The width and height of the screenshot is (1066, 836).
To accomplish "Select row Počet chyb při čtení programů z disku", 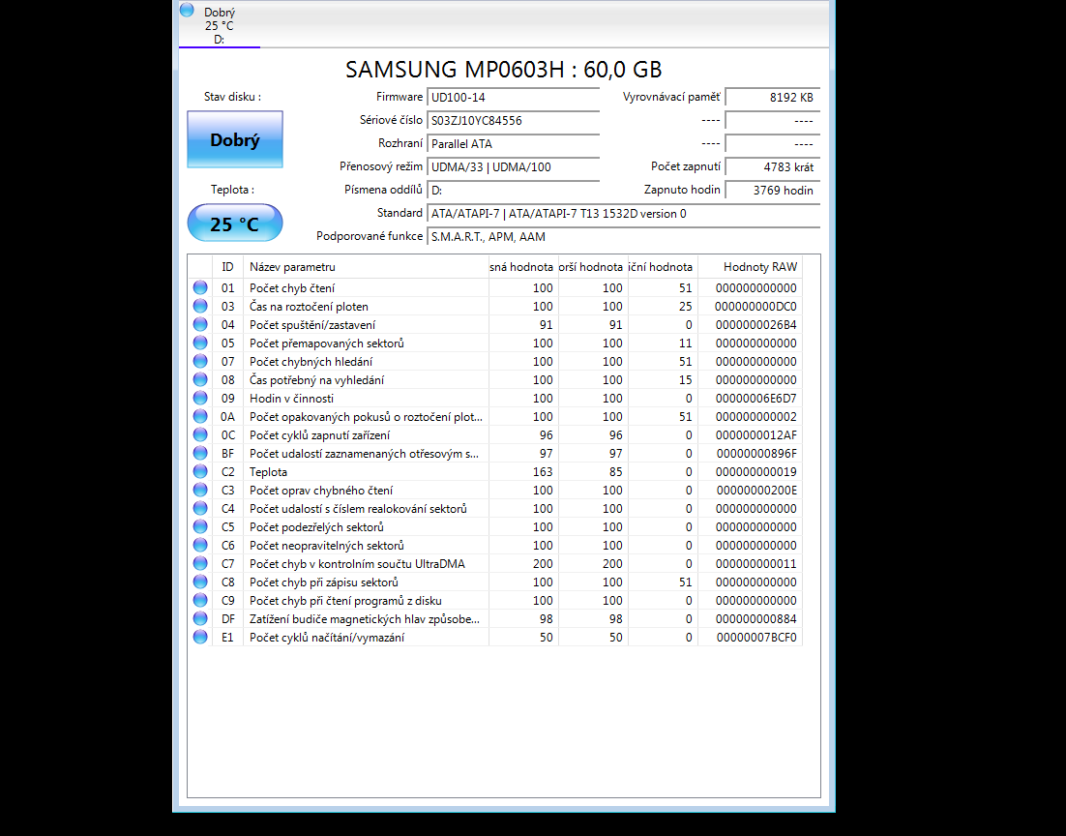I will [x=495, y=600].
